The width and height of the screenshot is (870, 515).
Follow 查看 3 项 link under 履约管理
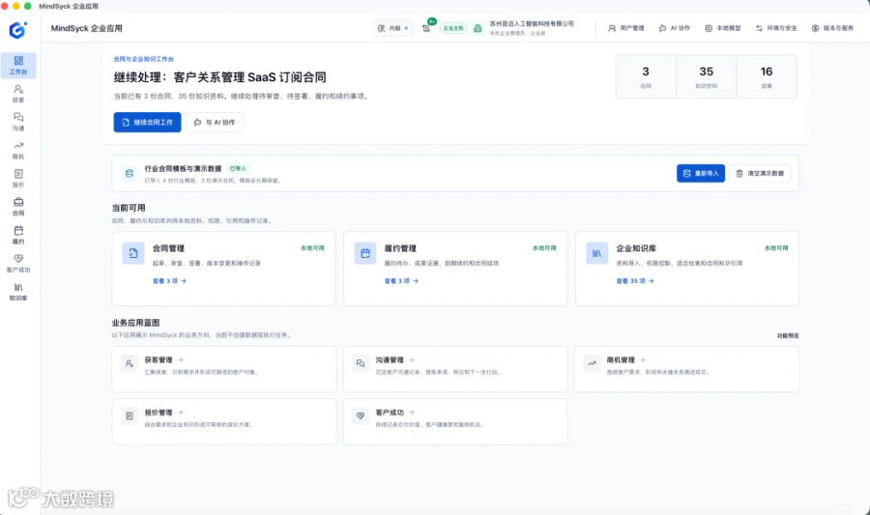pos(401,281)
